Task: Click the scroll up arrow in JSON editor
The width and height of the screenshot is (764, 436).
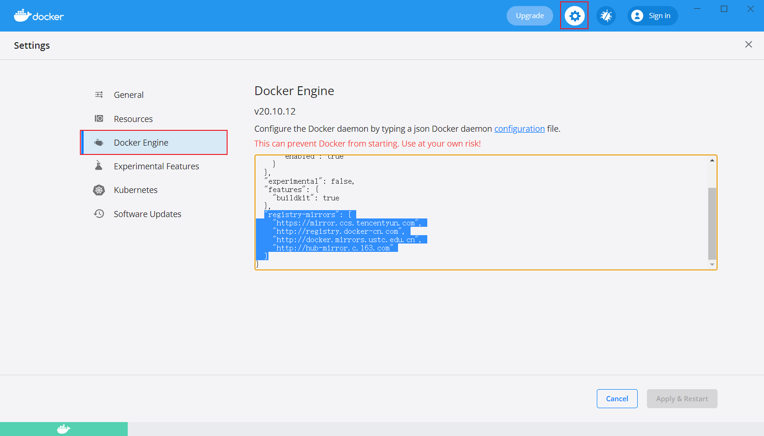Action: point(712,160)
